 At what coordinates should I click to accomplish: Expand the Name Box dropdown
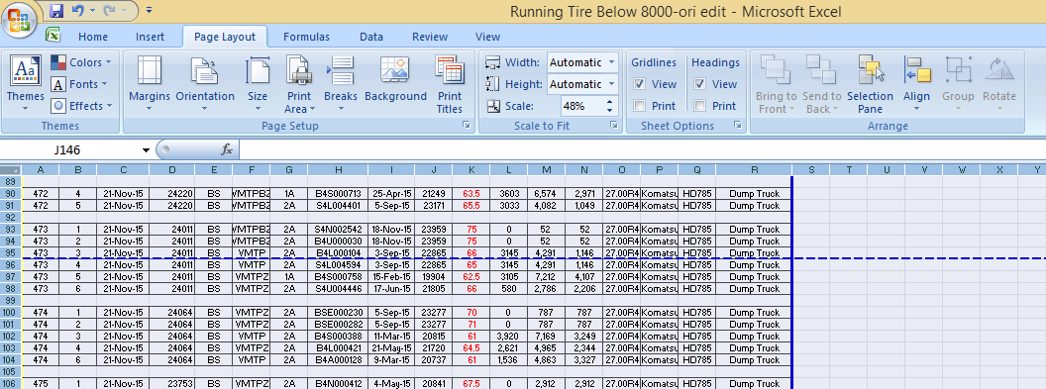coord(146,149)
